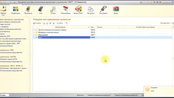Click the favorites star in title bar

14,2
